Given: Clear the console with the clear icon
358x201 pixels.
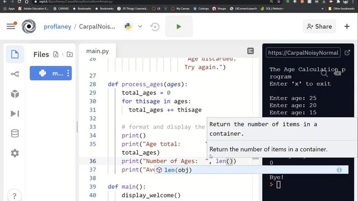Looking at the screenshot, I should [x=337, y=73].
